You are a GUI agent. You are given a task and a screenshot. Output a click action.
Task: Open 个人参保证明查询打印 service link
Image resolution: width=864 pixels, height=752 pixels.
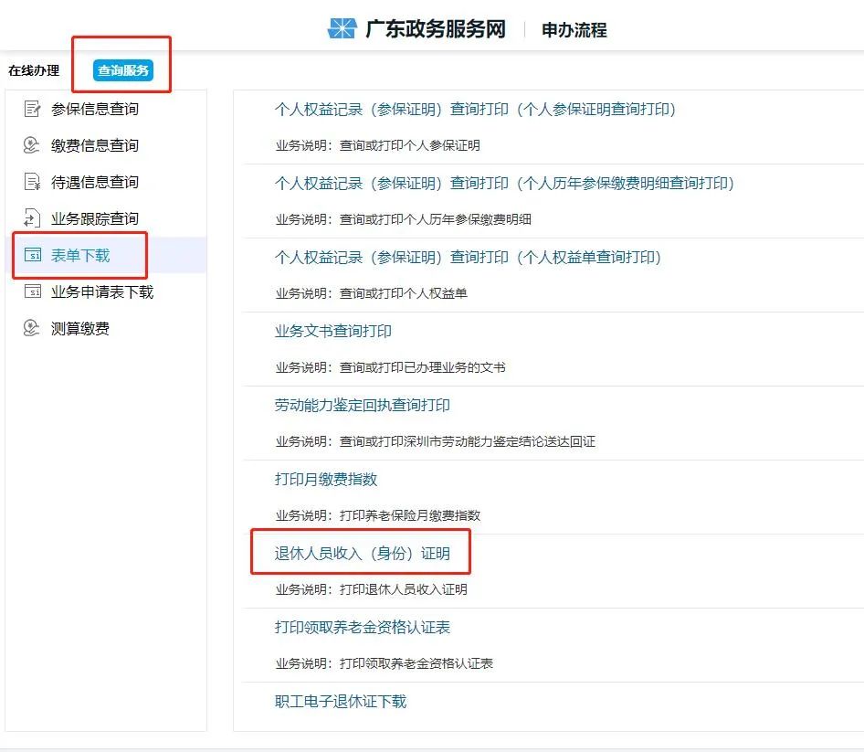pos(476,110)
